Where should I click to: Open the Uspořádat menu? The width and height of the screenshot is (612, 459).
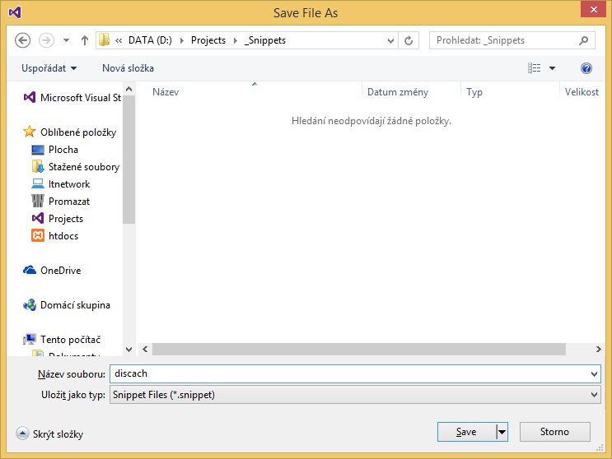click(x=49, y=68)
